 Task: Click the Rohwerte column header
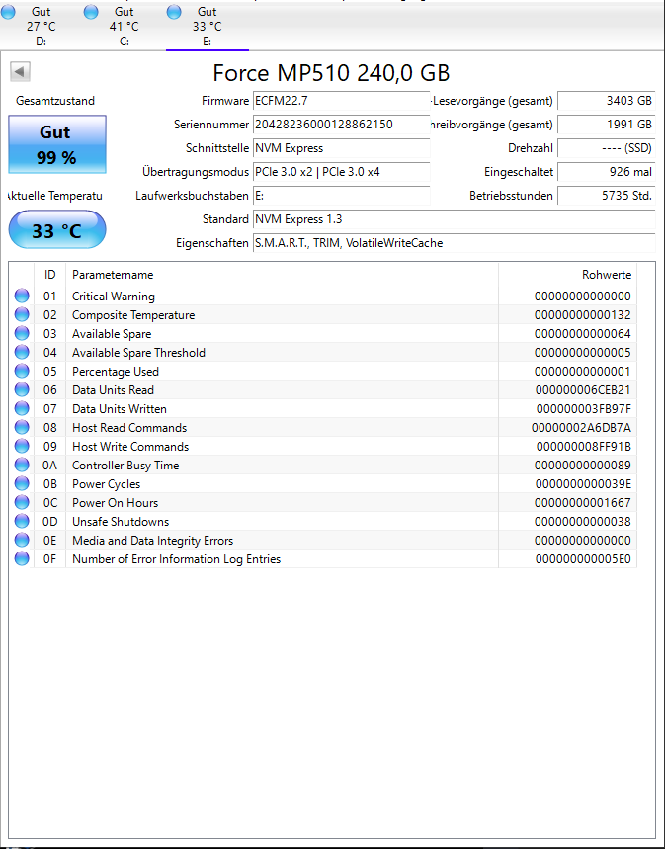[x=567, y=275]
